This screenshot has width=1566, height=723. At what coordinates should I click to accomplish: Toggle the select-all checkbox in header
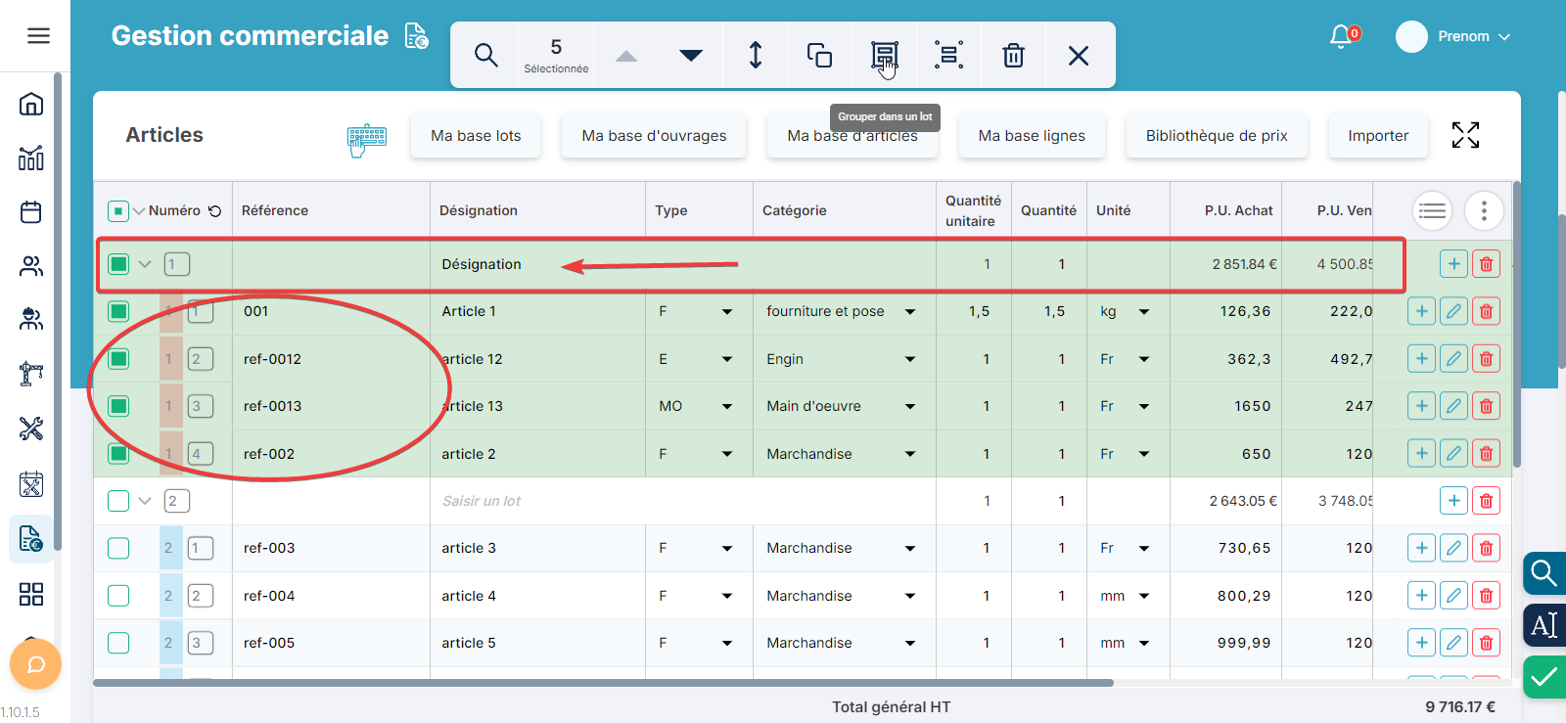[x=117, y=210]
